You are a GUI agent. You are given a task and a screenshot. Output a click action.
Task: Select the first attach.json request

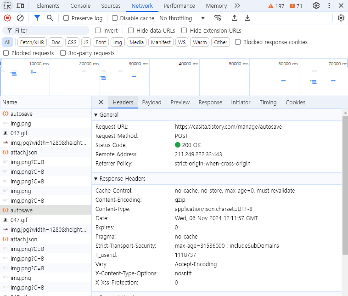pos(46,153)
